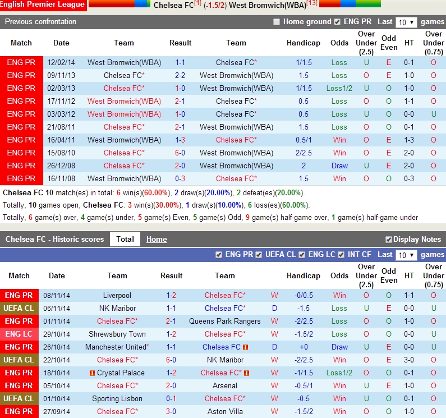This screenshot has width=446, height=418.
Task: Toggle the Display Notes checkbox
Action: pos(389,240)
